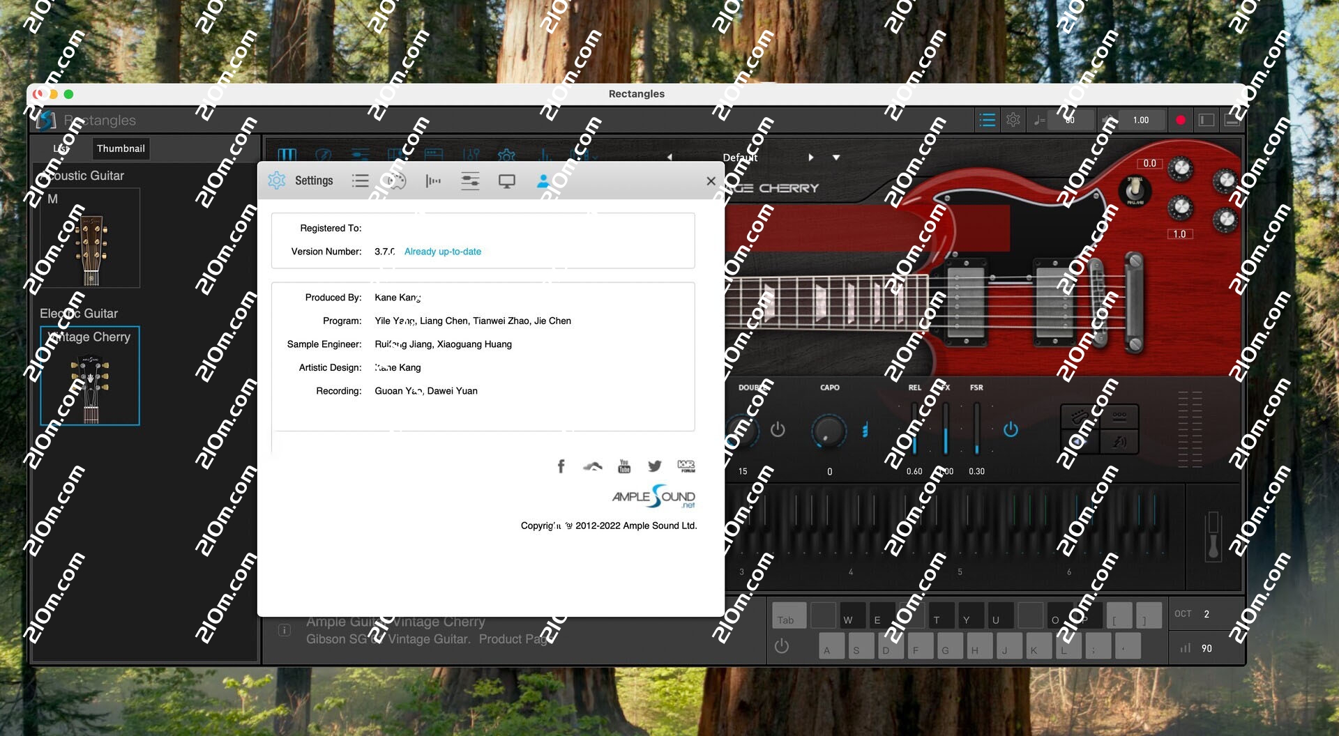Image resolution: width=1339 pixels, height=736 pixels.
Task: Click the master volume 1.00 field
Action: [x=1141, y=120]
